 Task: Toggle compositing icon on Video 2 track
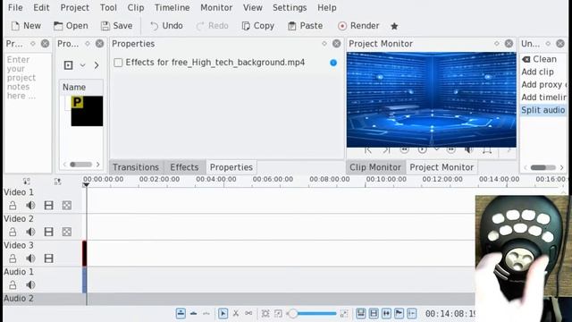click(x=67, y=232)
